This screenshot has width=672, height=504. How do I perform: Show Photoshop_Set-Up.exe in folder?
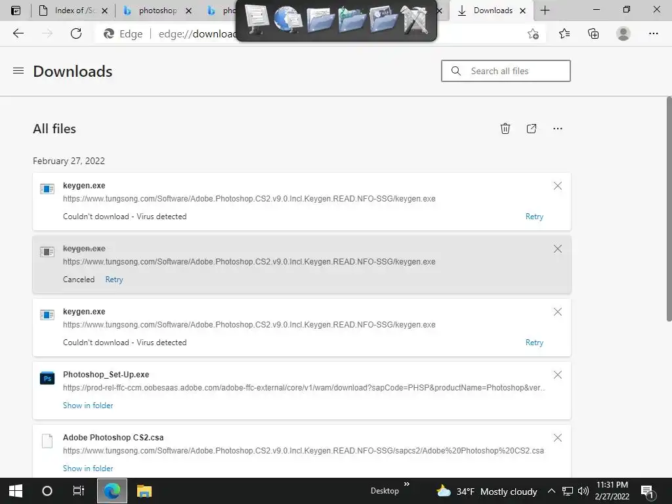click(88, 406)
